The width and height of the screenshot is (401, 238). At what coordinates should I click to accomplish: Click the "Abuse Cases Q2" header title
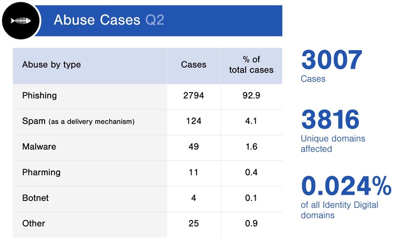[108, 20]
